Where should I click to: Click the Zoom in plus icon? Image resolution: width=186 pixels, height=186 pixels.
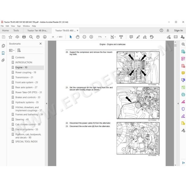point(91,37)
